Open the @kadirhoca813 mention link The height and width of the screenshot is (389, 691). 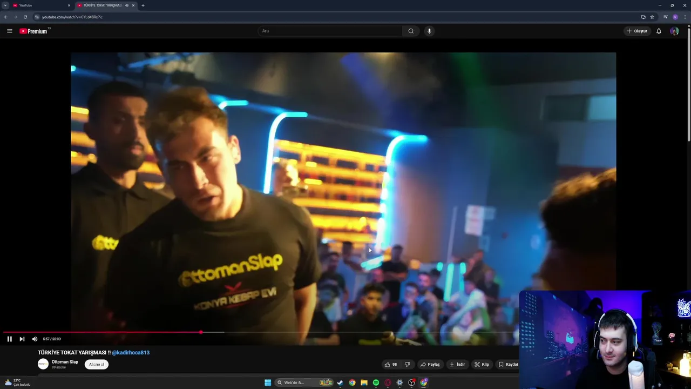131,352
